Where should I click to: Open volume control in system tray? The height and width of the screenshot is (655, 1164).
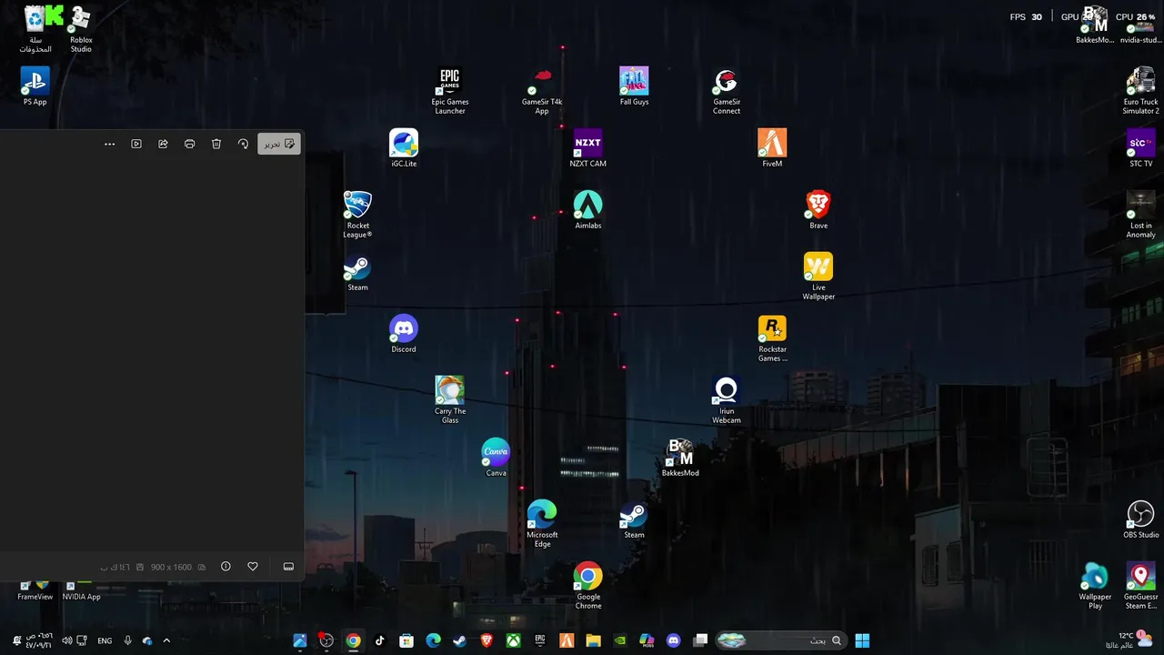pos(66,640)
